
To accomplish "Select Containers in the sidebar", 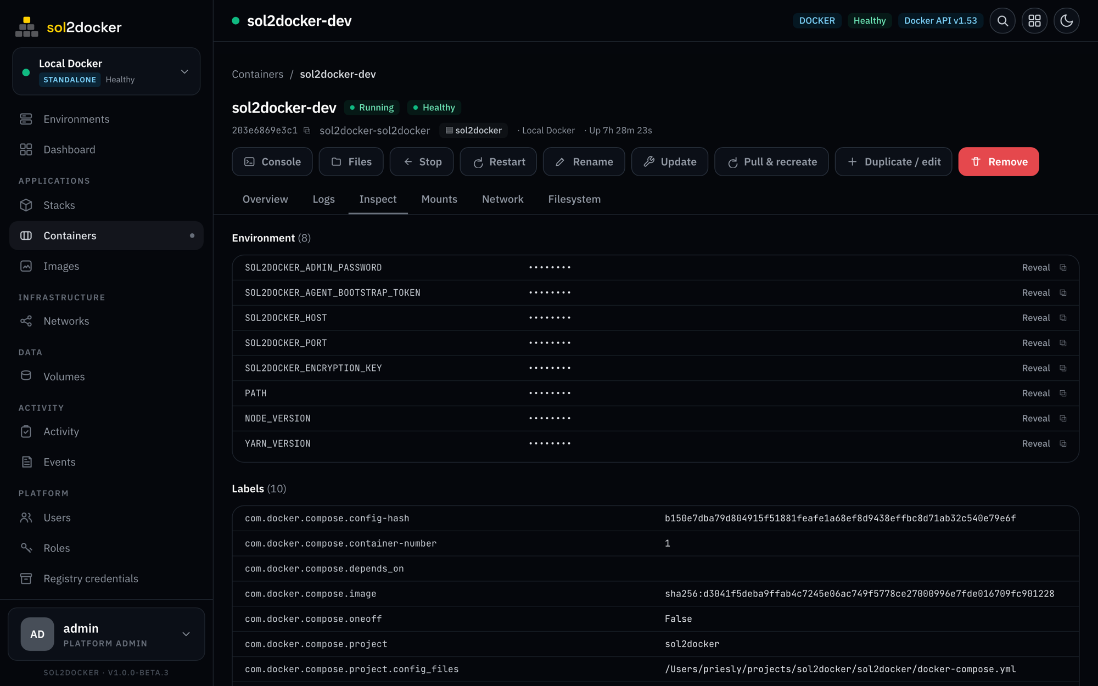I will coord(107,235).
